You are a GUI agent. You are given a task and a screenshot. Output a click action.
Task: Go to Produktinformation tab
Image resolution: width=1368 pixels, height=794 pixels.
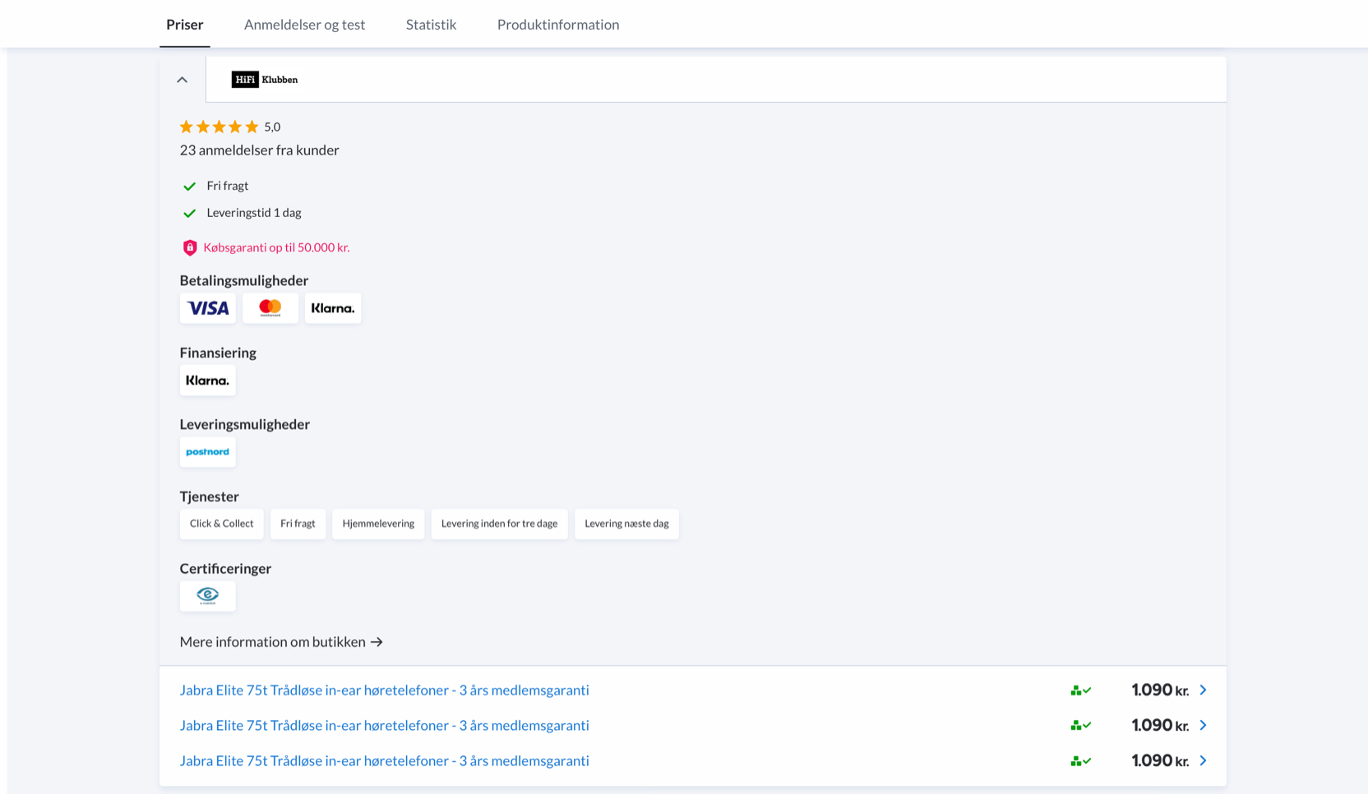tap(558, 25)
